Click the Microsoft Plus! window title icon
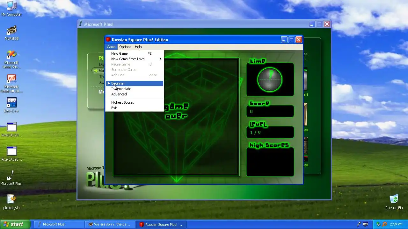Image resolution: width=408 pixels, height=229 pixels. (x=81, y=24)
